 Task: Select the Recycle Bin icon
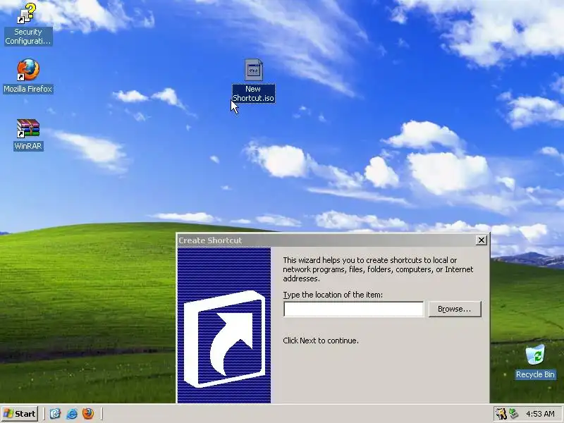(x=535, y=362)
